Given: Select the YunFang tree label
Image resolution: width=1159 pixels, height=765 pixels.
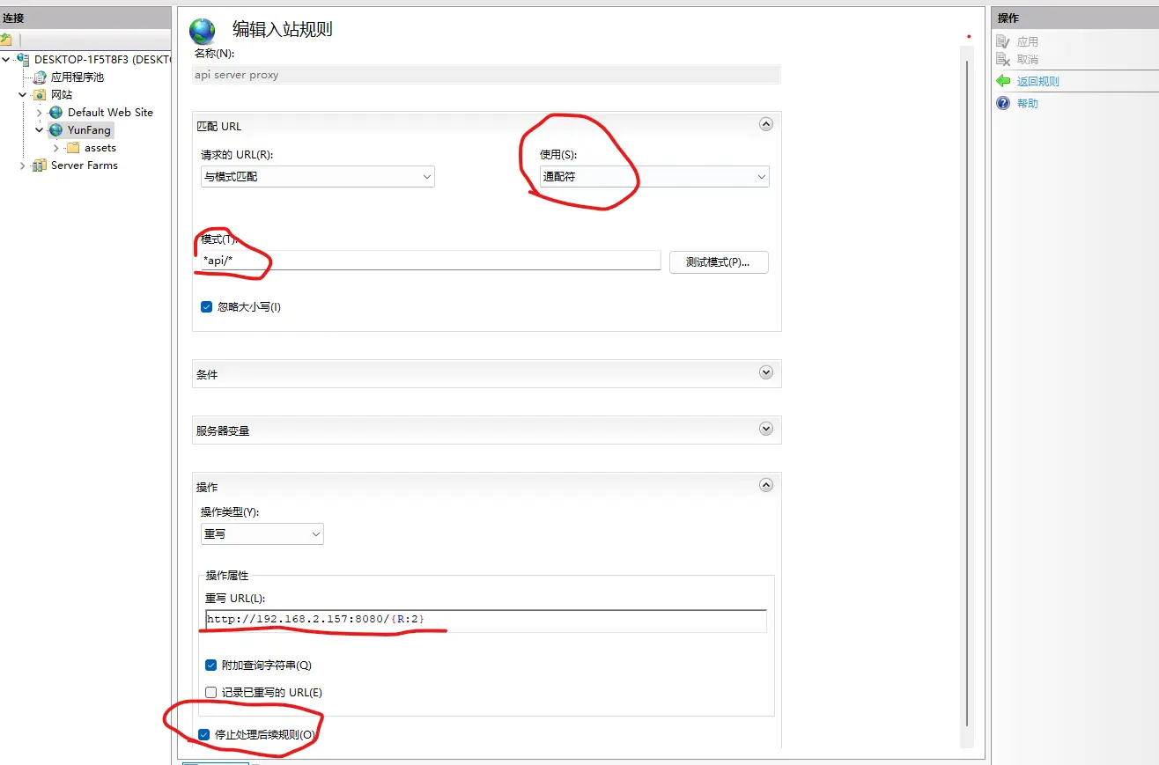Looking at the screenshot, I should point(89,130).
